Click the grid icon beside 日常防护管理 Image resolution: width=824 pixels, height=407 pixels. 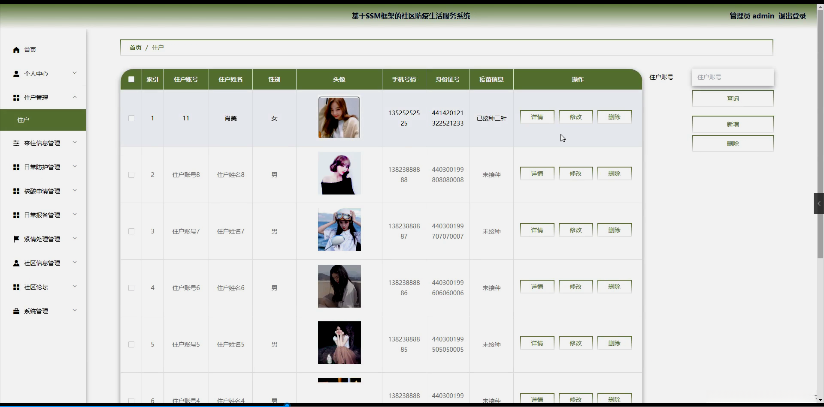click(x=16, y=167)
